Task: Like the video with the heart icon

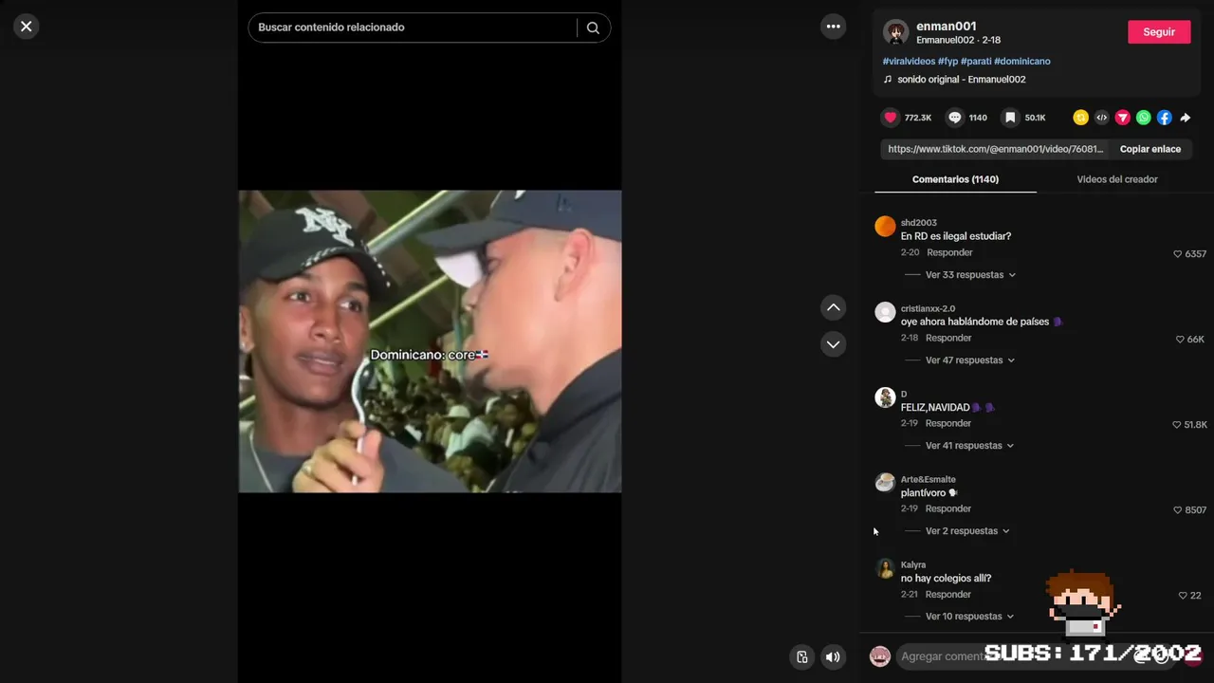Action: [x=891, y=118]
